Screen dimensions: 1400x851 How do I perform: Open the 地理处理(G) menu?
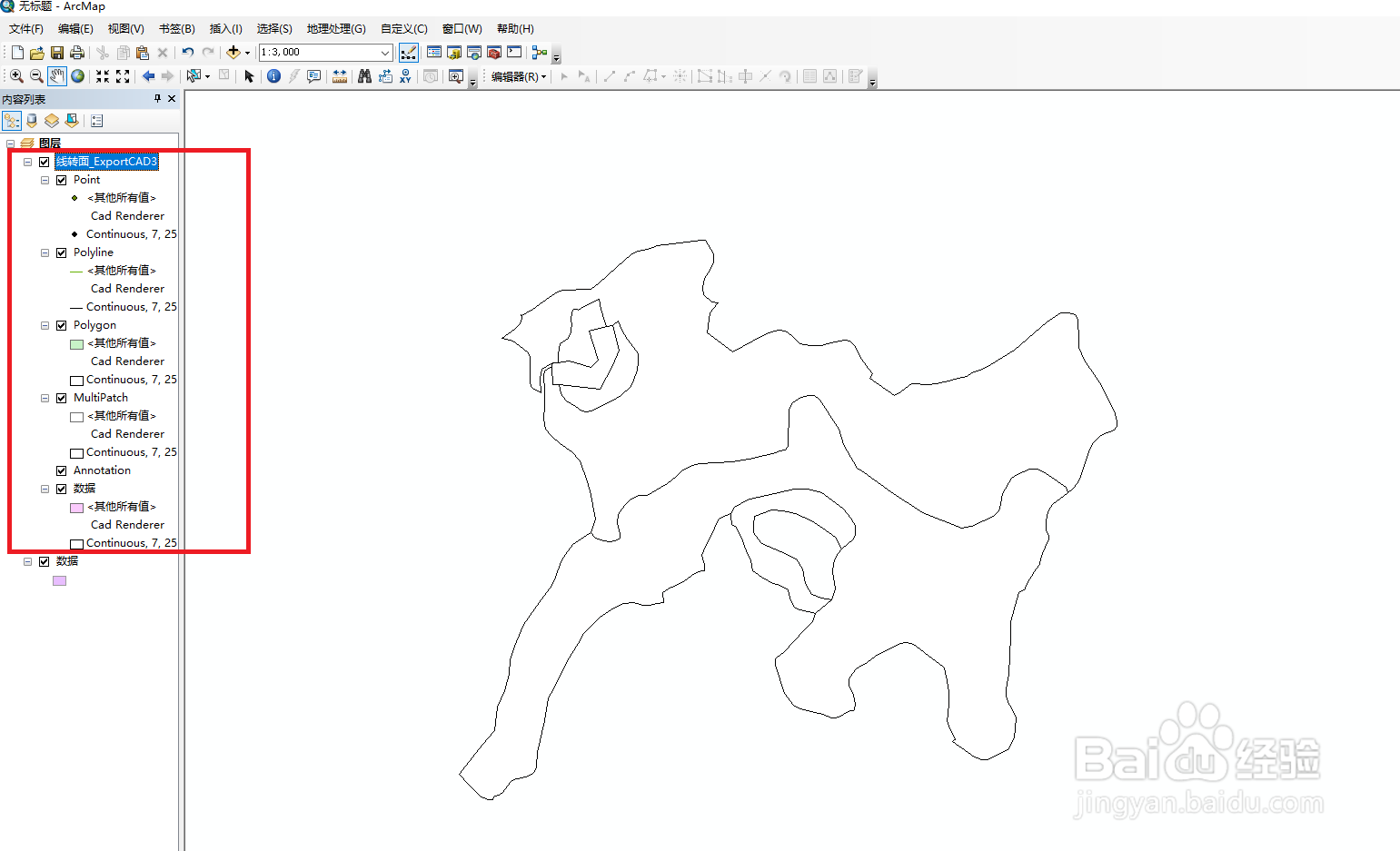pyautogui.click(x=336, y=28)
